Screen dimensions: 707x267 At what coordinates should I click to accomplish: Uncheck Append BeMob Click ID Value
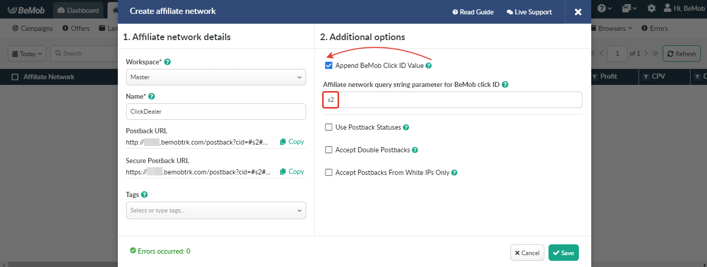(x=329, y=65)
